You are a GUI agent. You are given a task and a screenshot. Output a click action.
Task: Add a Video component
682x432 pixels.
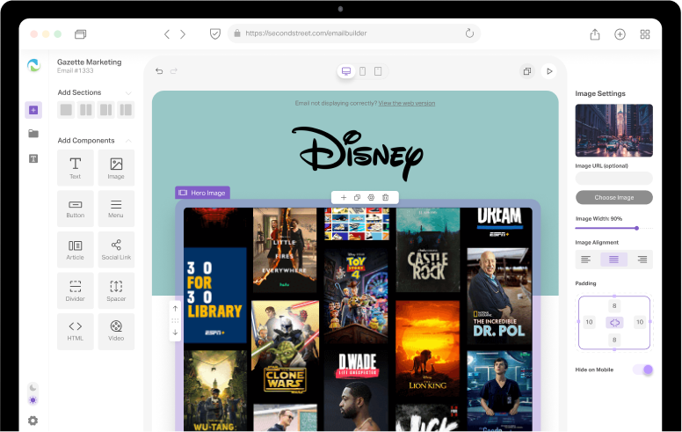coord(116,332)
